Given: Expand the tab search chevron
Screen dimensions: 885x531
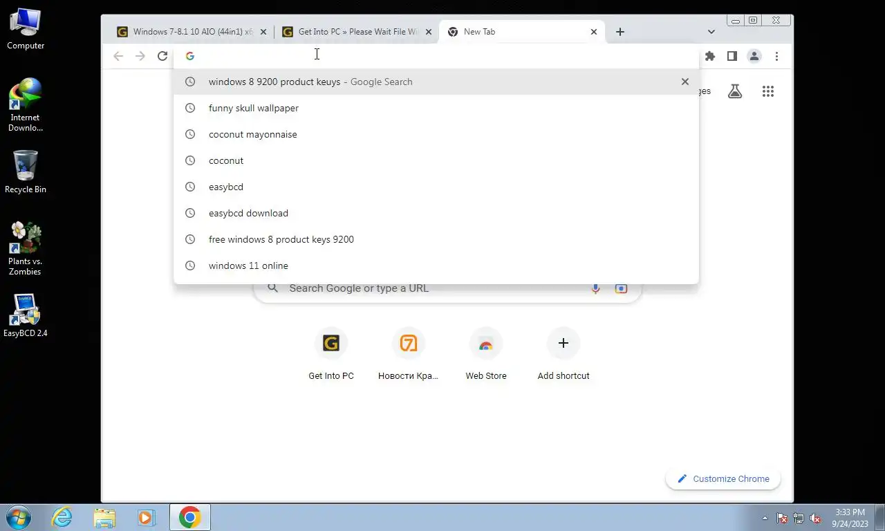Looking at the screenshot, I should click(711, 32).
